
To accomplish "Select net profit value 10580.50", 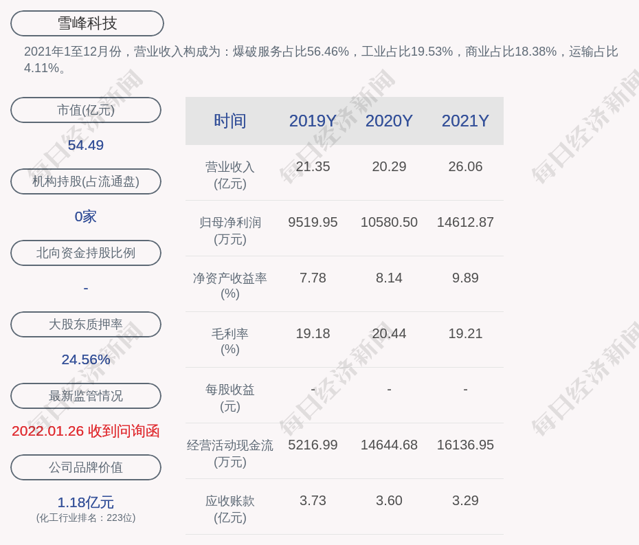I will click(x=389, y=223).
